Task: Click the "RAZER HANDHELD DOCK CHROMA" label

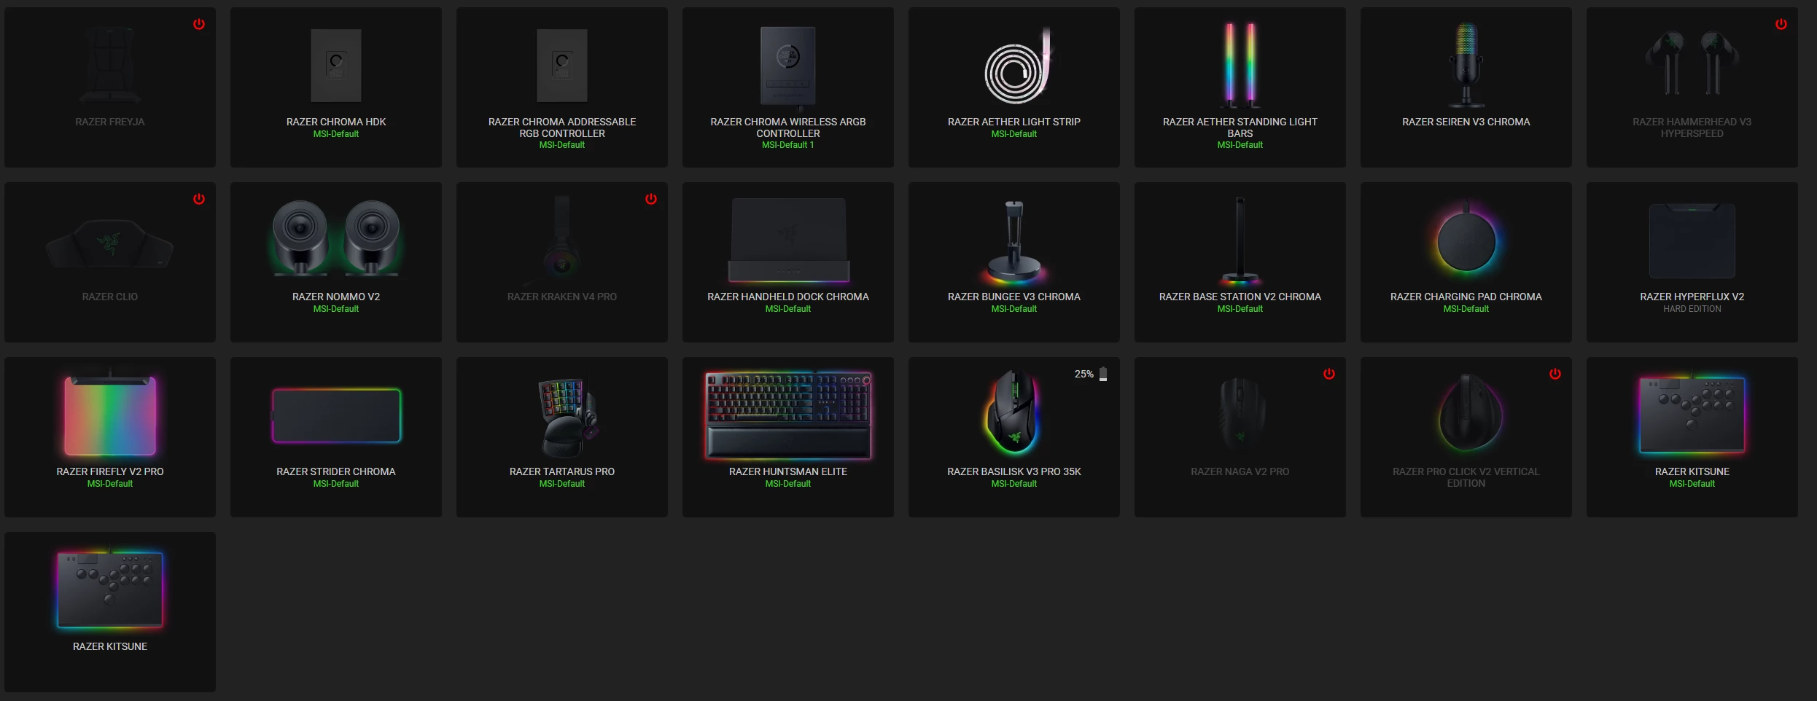Action: [x=788, y=297]
